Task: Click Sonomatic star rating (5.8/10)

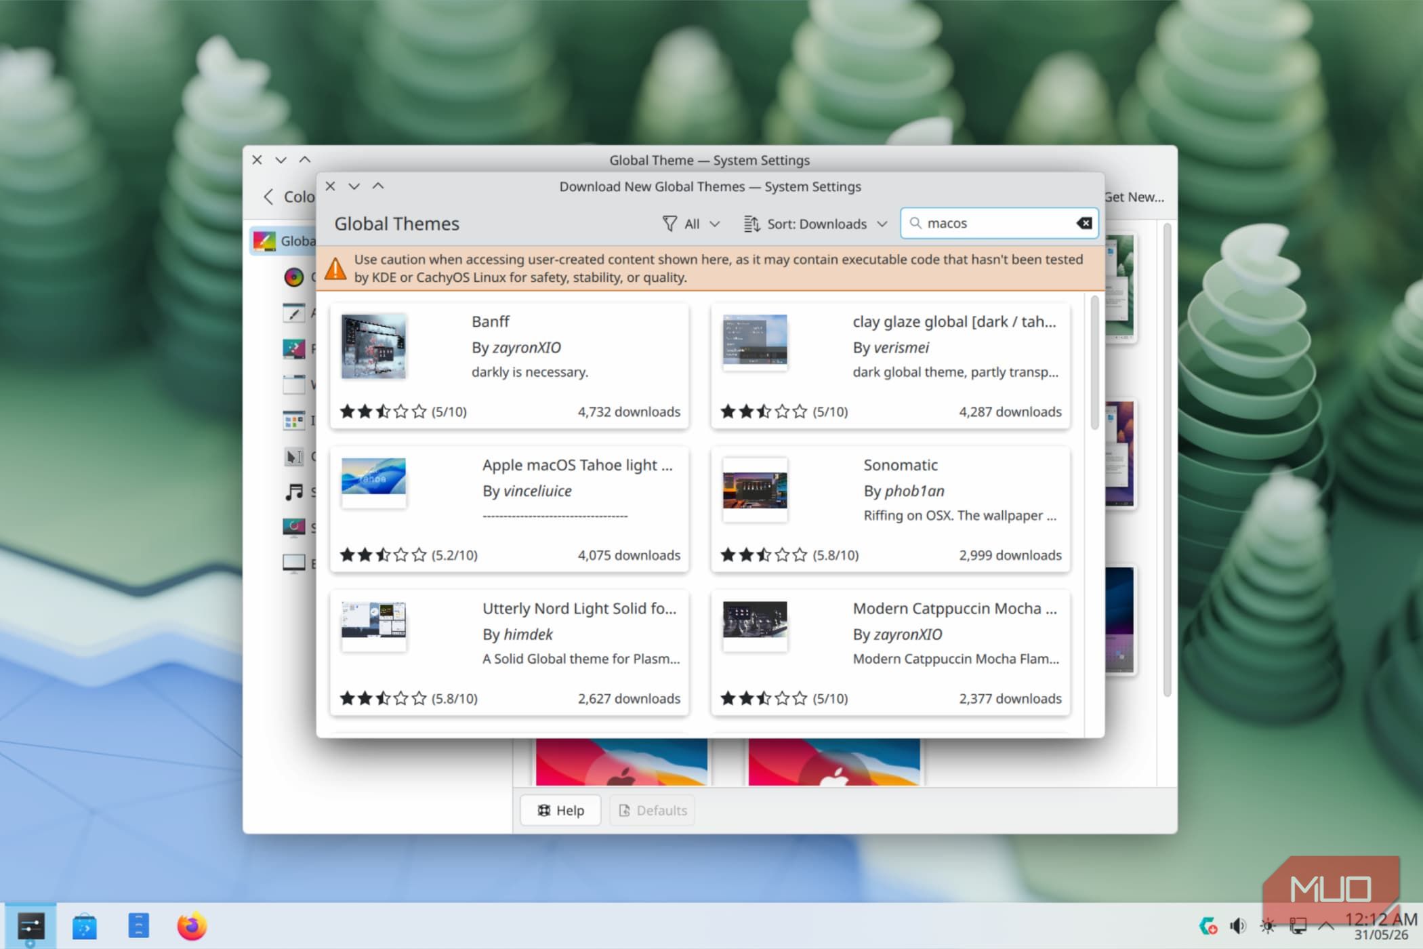Action: point(789,555)
